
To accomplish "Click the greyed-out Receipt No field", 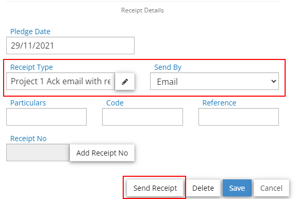I will [38, 152].
